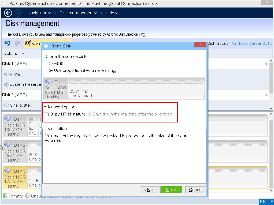The image size is (274, 205).
Task: Click the redo arrow icon
Action: pyautogui.click(x=17, y=43)
